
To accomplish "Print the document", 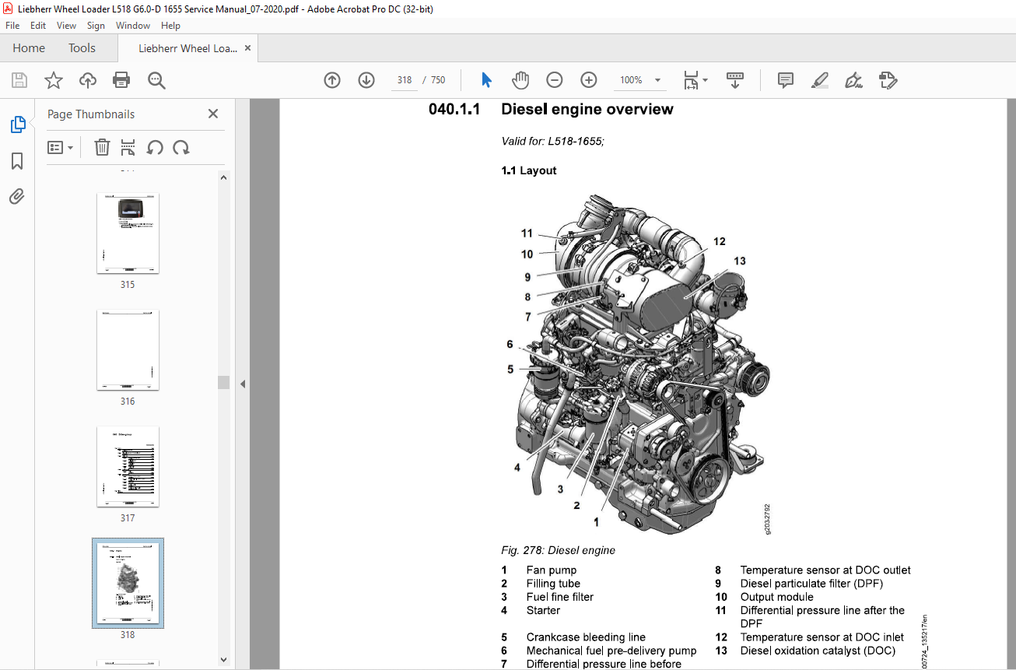I will tap(121, 80).
